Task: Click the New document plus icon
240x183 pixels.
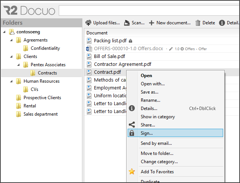Action: pyautogui.click(x=152, y=23)
